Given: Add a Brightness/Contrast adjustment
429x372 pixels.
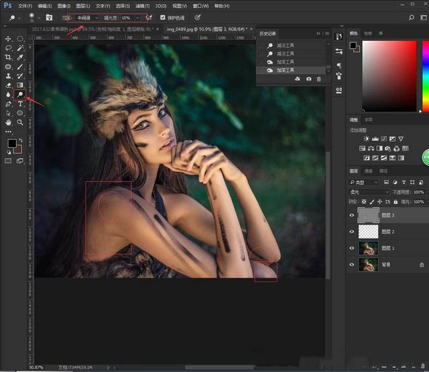Looking at the screenshot, I should click(367, 138).
